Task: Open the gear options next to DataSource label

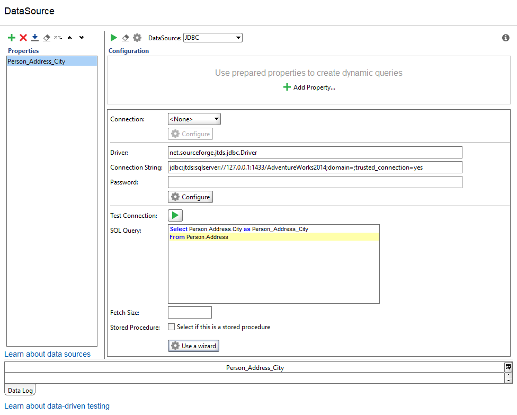Action: pos(137,38)
